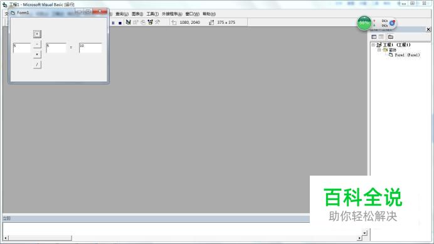Click the 窗体 folder icon in tree
The width and height of the screenshot is (434, 244).
point(385,50)
